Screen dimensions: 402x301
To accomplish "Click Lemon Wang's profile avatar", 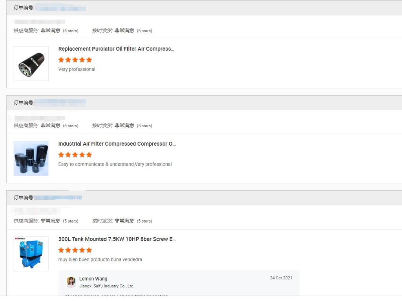I will pos(71,282).
